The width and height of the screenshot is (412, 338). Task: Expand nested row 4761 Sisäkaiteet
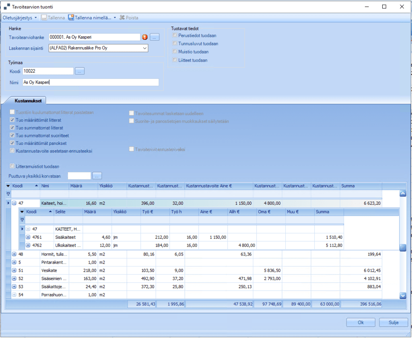pos(28,237)
